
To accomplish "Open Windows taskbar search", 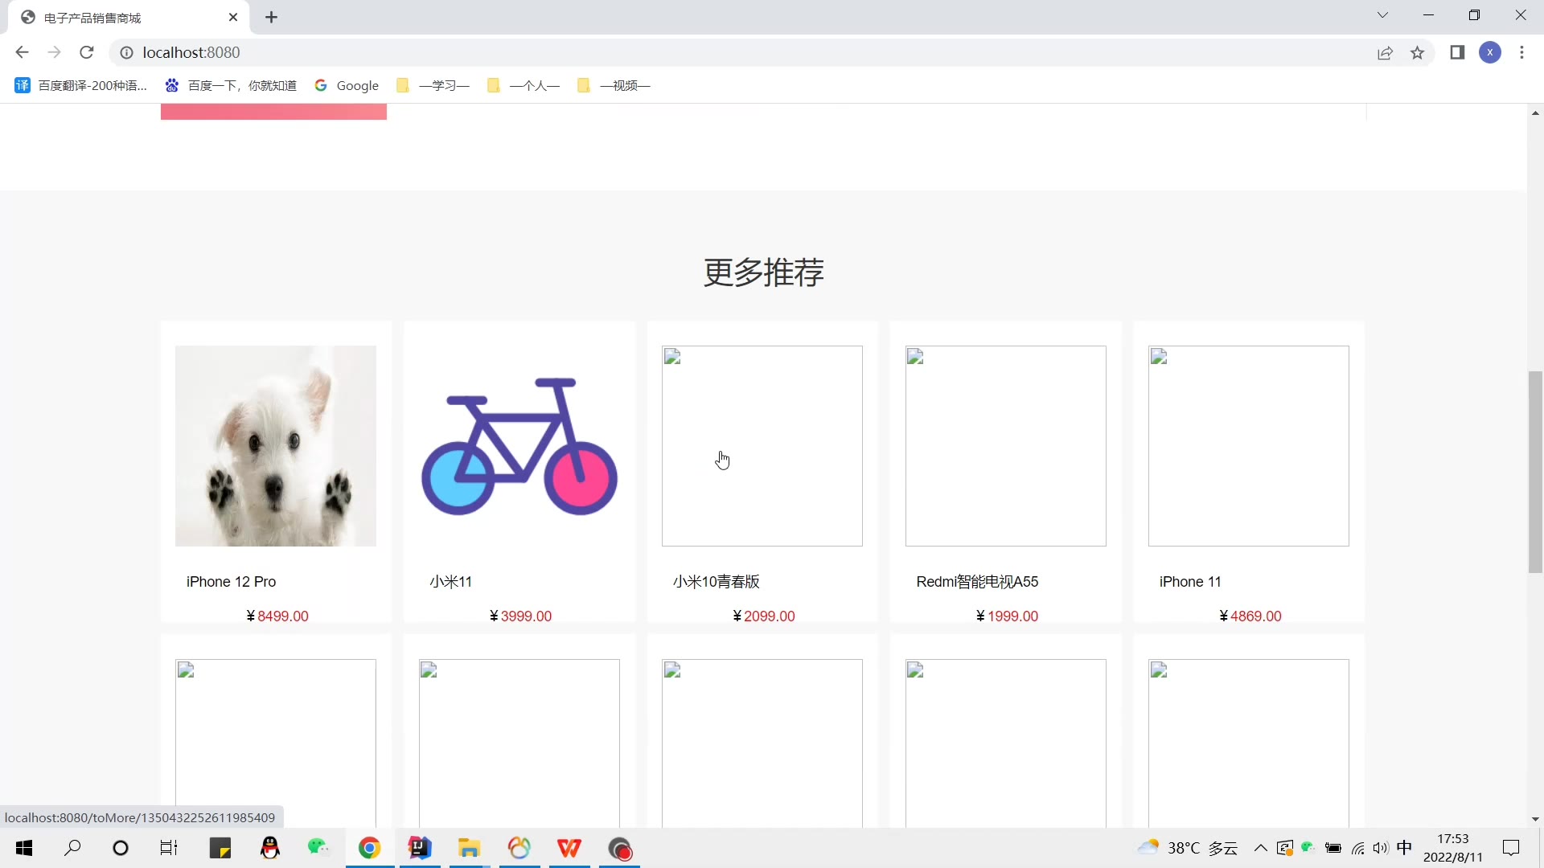I will pyautogui.click(x=72, y=848).
